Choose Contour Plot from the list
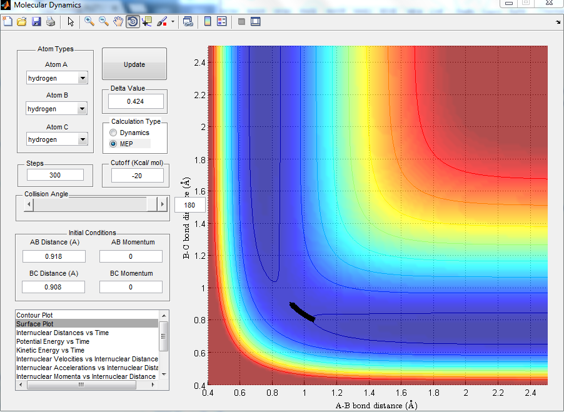This screenshot has width=564, height=412. pyautogui.click(x=34, y=314)
